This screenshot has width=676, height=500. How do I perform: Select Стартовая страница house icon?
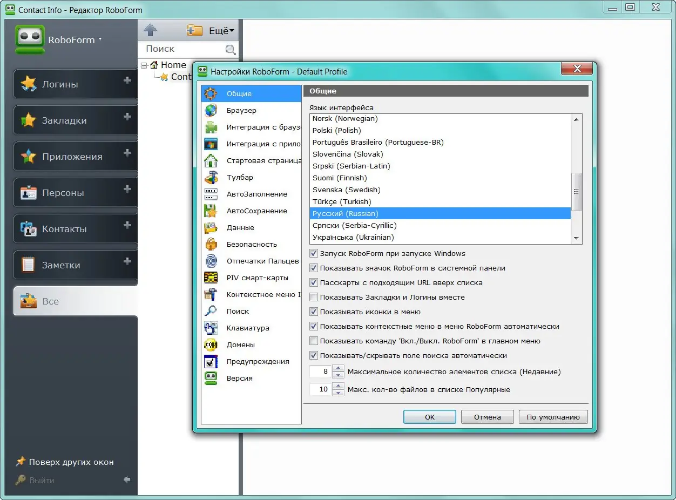pos(211,160)
